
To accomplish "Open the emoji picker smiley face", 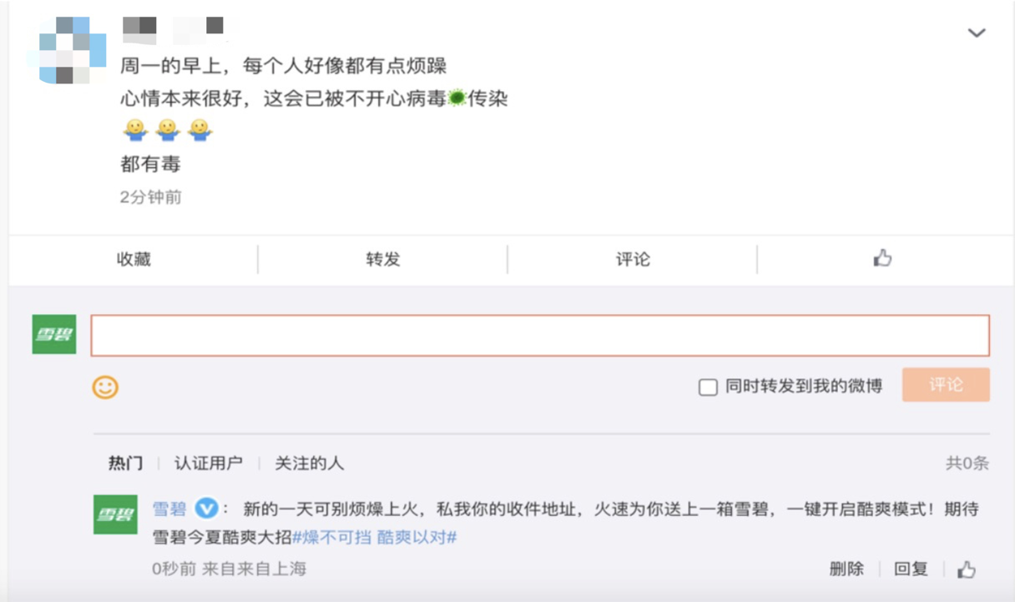I will click(x=105, y=387).
